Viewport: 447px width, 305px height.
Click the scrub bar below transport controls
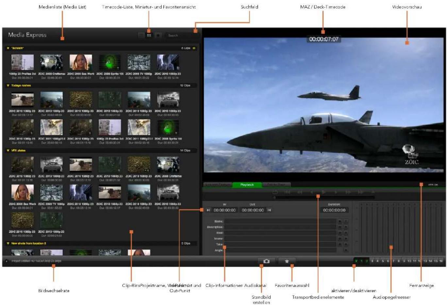point(324,198)
